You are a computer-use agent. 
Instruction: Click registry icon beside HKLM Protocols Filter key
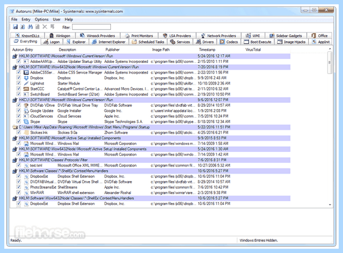tap(15, 160)
